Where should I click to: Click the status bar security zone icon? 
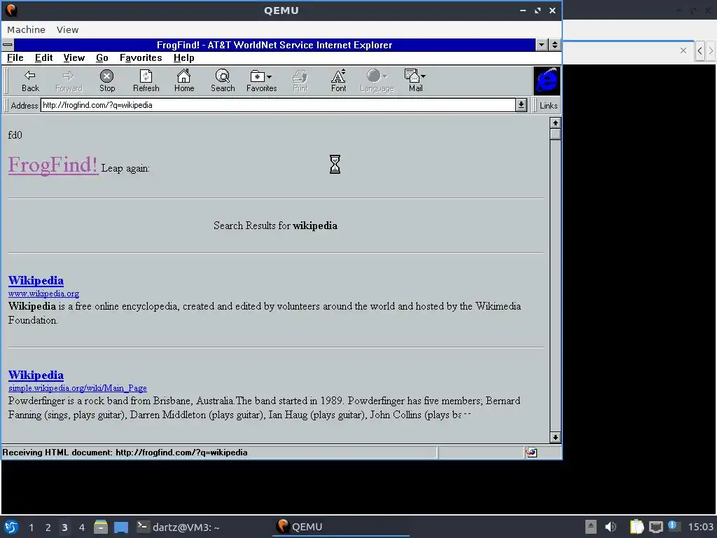click(531, 453)
